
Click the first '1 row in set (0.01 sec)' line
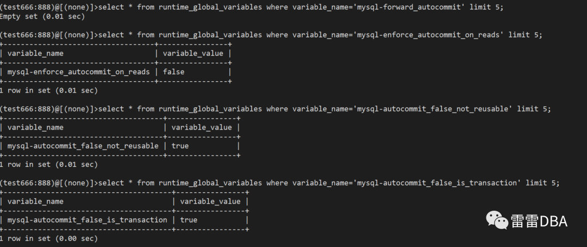[x=49, y=90]
